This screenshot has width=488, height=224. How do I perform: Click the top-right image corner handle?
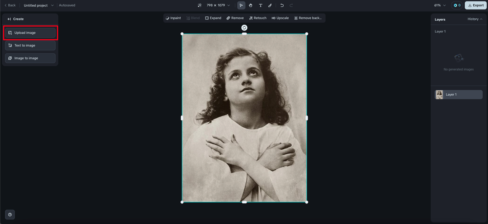[307, 34]
